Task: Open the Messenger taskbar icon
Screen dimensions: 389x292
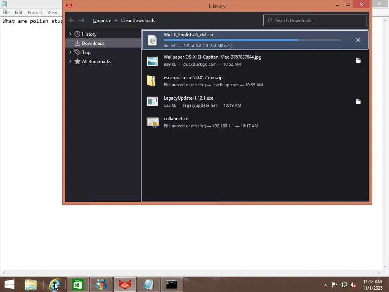Action: (101, 284)
